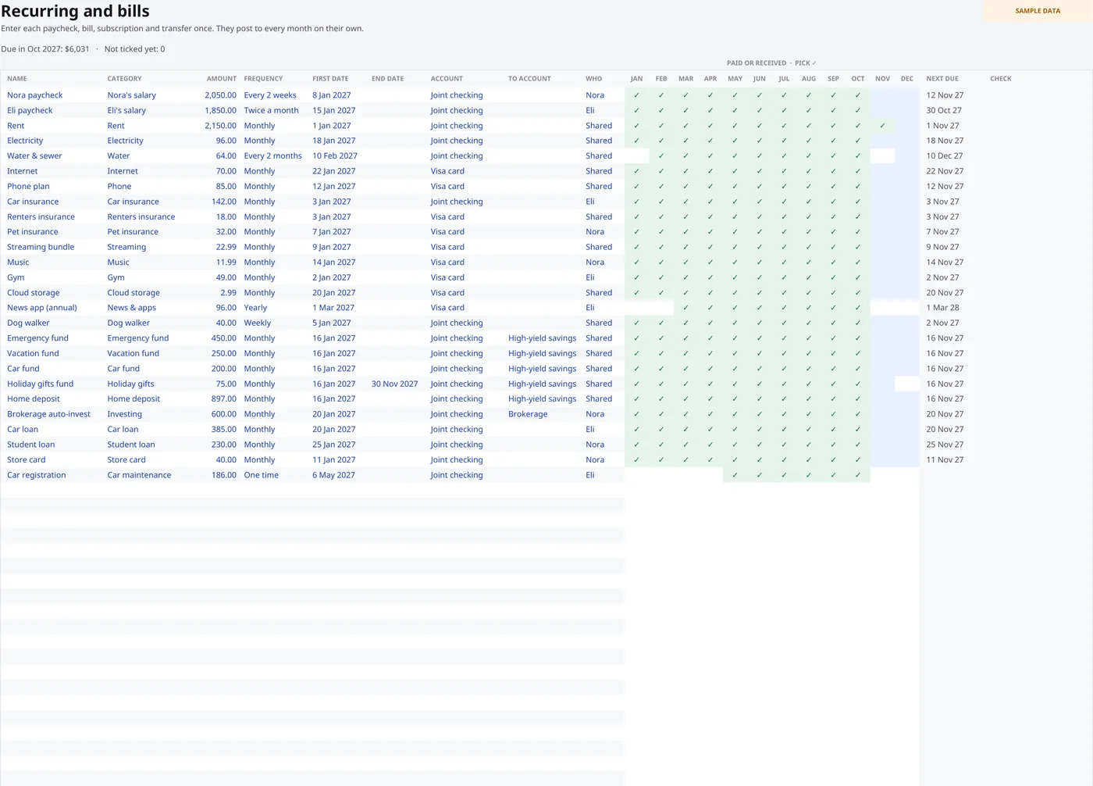Screen dimensions: 1093x786
Task: Toggle News app (annual) March checkmark
Action: [x=685, y=308]
